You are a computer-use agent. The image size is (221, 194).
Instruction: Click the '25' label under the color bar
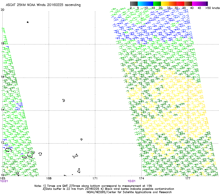pyautogui.click(x=169, y=8)
